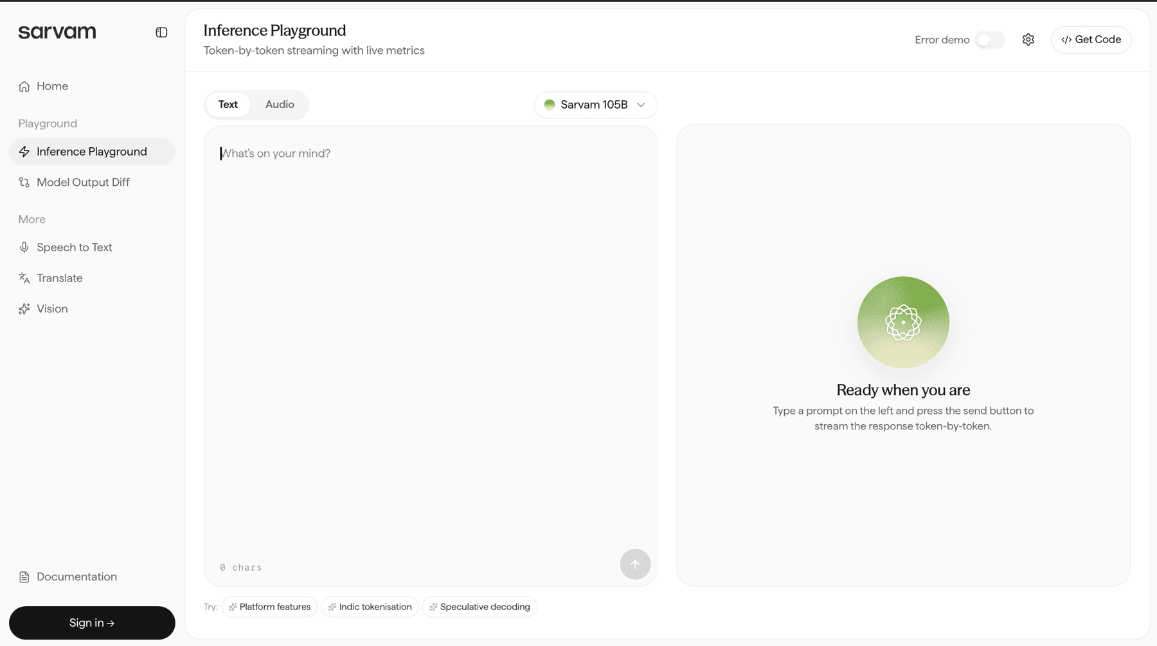Try the Platform features suggestion

269,607
